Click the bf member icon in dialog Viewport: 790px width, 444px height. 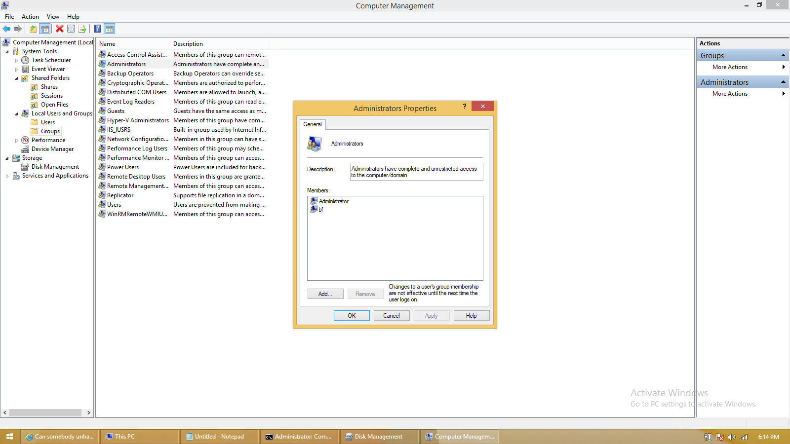(x=314, y=210)
